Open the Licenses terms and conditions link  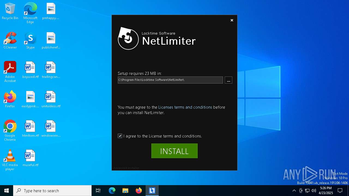(x=185, y=107)
